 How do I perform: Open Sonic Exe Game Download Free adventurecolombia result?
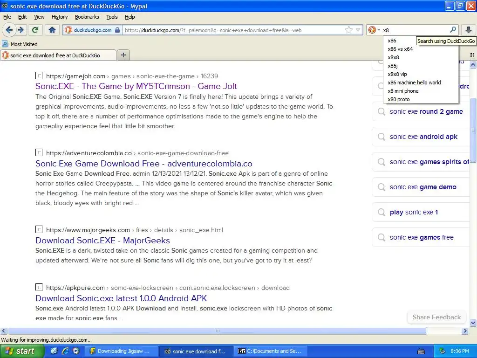pyautogui.click(x=143, y=164)
